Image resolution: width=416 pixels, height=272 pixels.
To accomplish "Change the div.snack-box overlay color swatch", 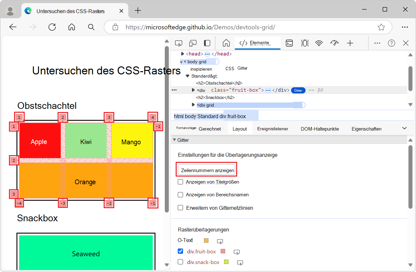I will [227, 262].
